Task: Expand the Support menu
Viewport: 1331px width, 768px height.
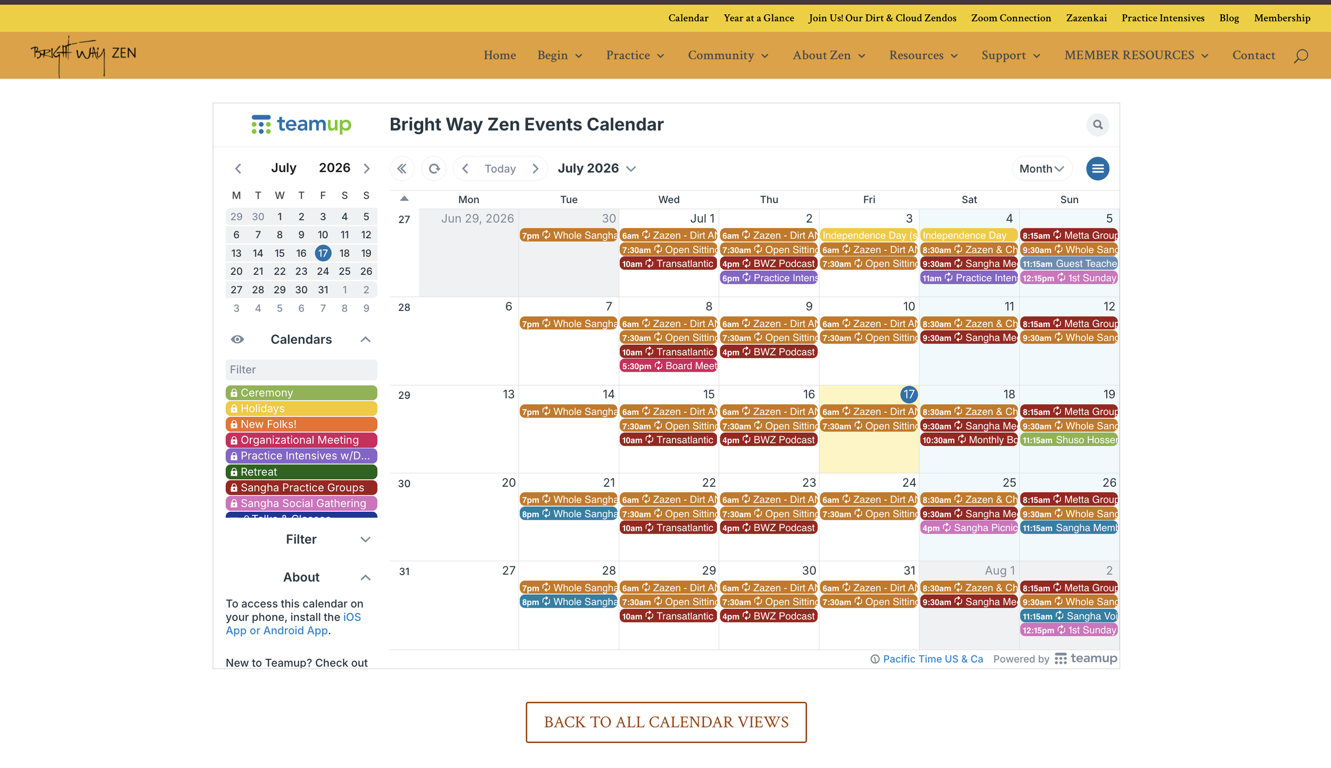Action: (x=1010, y=55)
